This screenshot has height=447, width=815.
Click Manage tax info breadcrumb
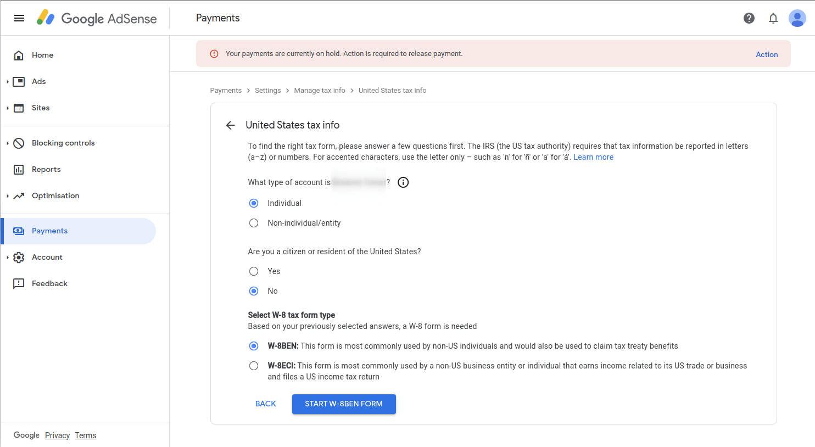point(320,91)
